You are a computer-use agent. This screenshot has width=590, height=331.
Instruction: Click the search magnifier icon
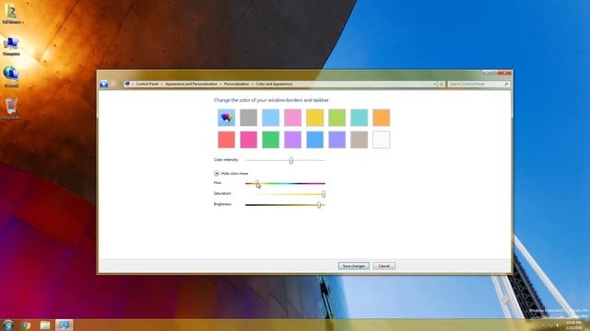click(x=506, y=84)
